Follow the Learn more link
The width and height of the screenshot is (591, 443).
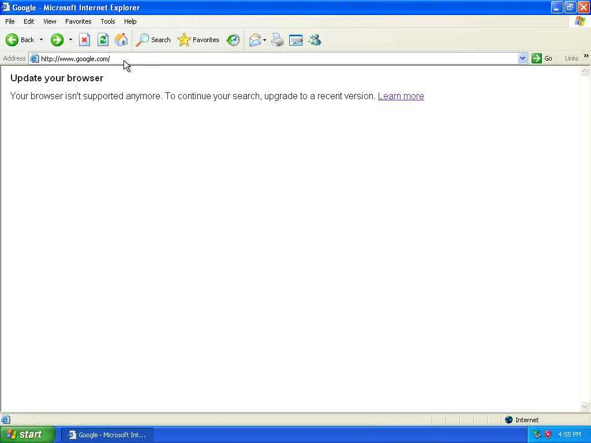[401, 96]
